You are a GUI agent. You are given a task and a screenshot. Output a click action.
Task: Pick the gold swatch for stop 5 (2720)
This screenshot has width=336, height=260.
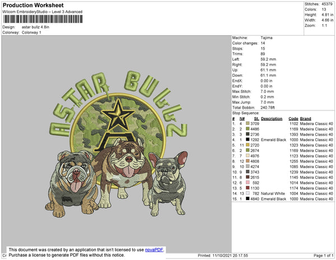248,145
